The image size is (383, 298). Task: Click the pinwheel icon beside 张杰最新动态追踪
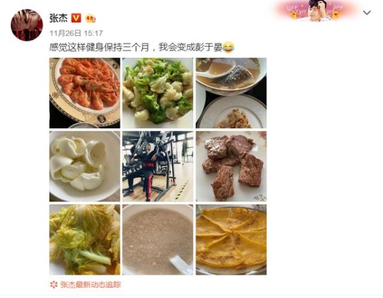point(54,285)
